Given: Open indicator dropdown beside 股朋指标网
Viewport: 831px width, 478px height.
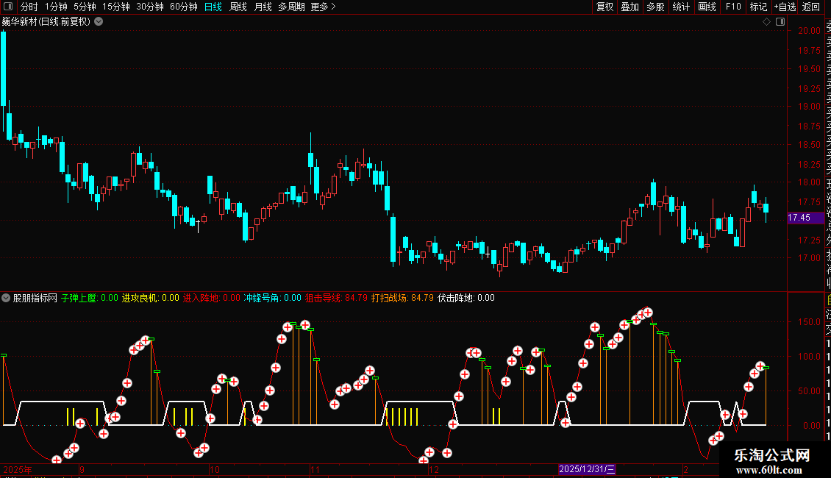Looking at the screenshot, I should pos(6,298).
